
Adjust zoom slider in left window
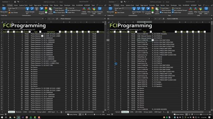95,115
